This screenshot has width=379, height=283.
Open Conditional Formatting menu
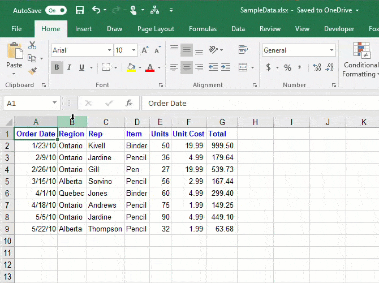(360, 59)
